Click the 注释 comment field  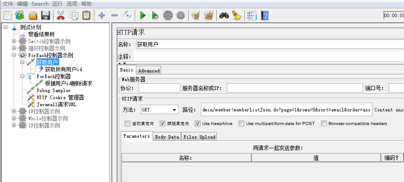click(269, 57)
